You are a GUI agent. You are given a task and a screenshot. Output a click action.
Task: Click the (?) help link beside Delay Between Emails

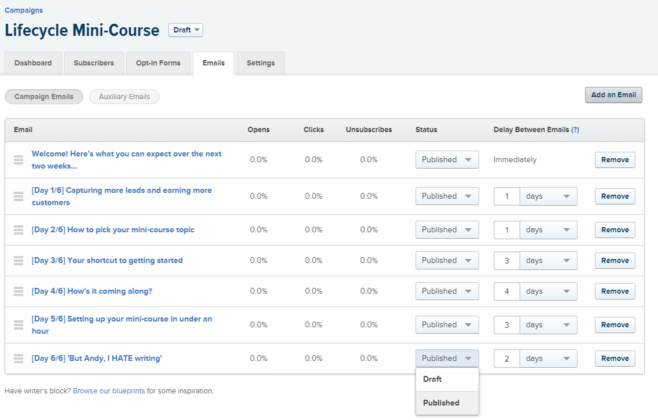[575, 130]
